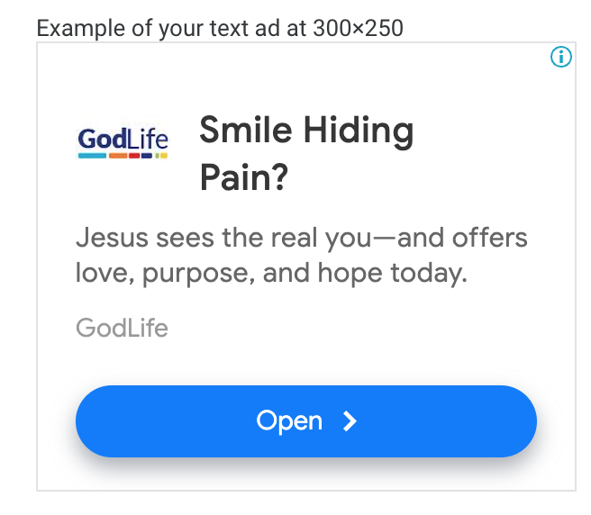Click the "love, purpose, and hope today." text

(271, 274)
